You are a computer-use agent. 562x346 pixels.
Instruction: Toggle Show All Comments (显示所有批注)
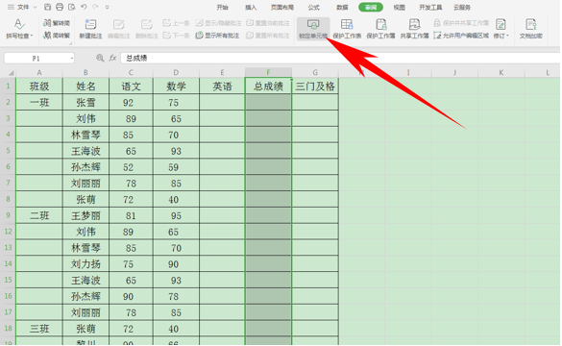click(x=217, y=36)
